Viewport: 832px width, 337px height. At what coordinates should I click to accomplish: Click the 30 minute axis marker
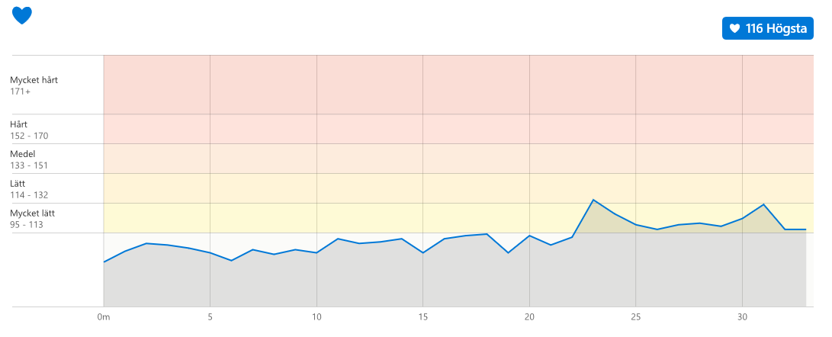(742, 317)
